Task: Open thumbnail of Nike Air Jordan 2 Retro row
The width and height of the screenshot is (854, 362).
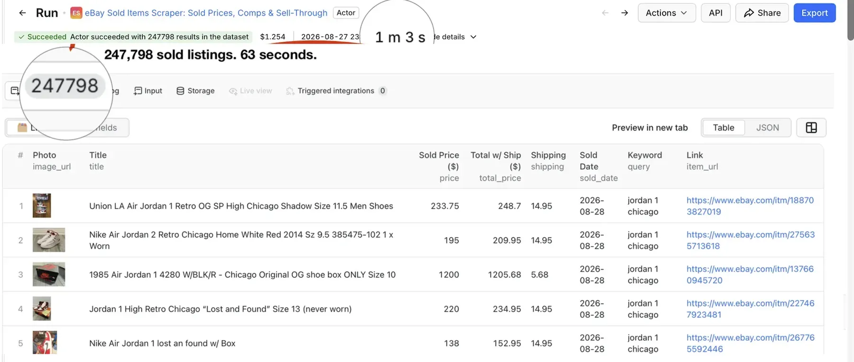Action: (49, 240)
